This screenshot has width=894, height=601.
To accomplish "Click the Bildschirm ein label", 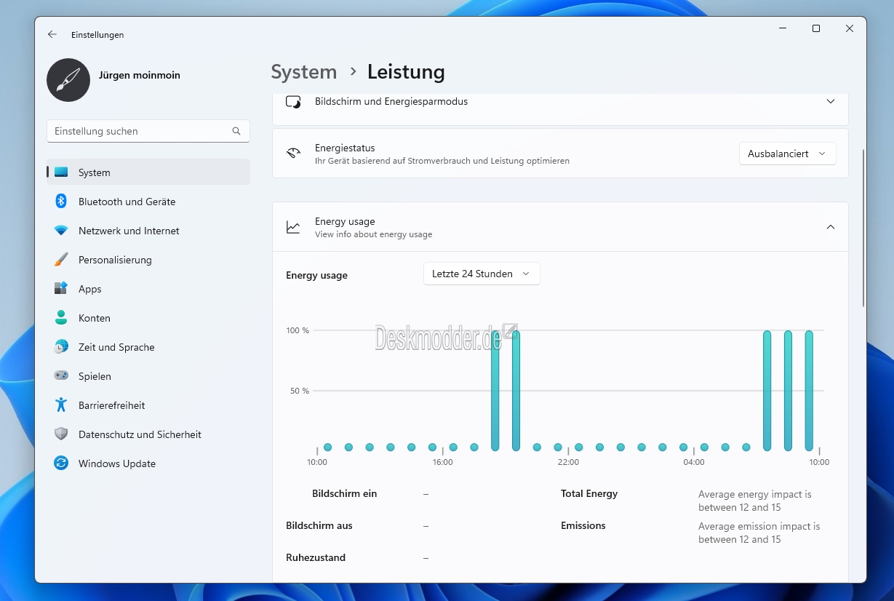I will 345,493.
